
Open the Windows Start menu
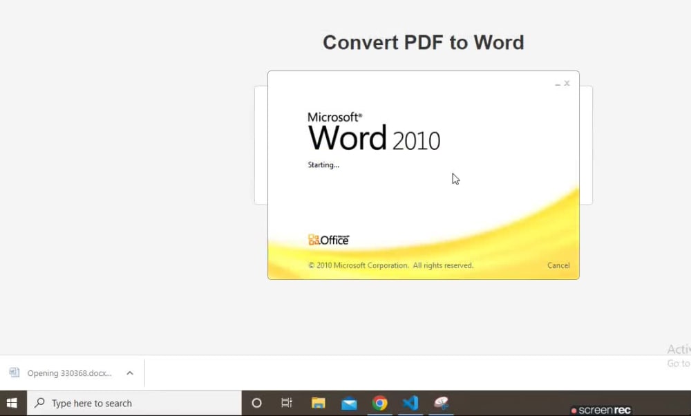point(12,403)
